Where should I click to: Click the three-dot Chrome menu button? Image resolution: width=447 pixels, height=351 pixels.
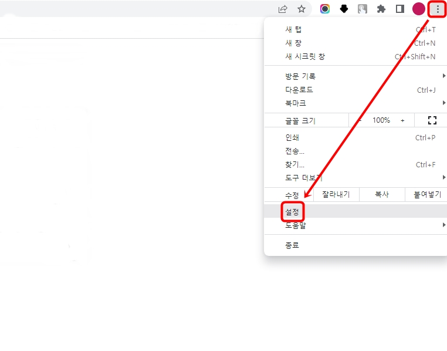[438, 9]
